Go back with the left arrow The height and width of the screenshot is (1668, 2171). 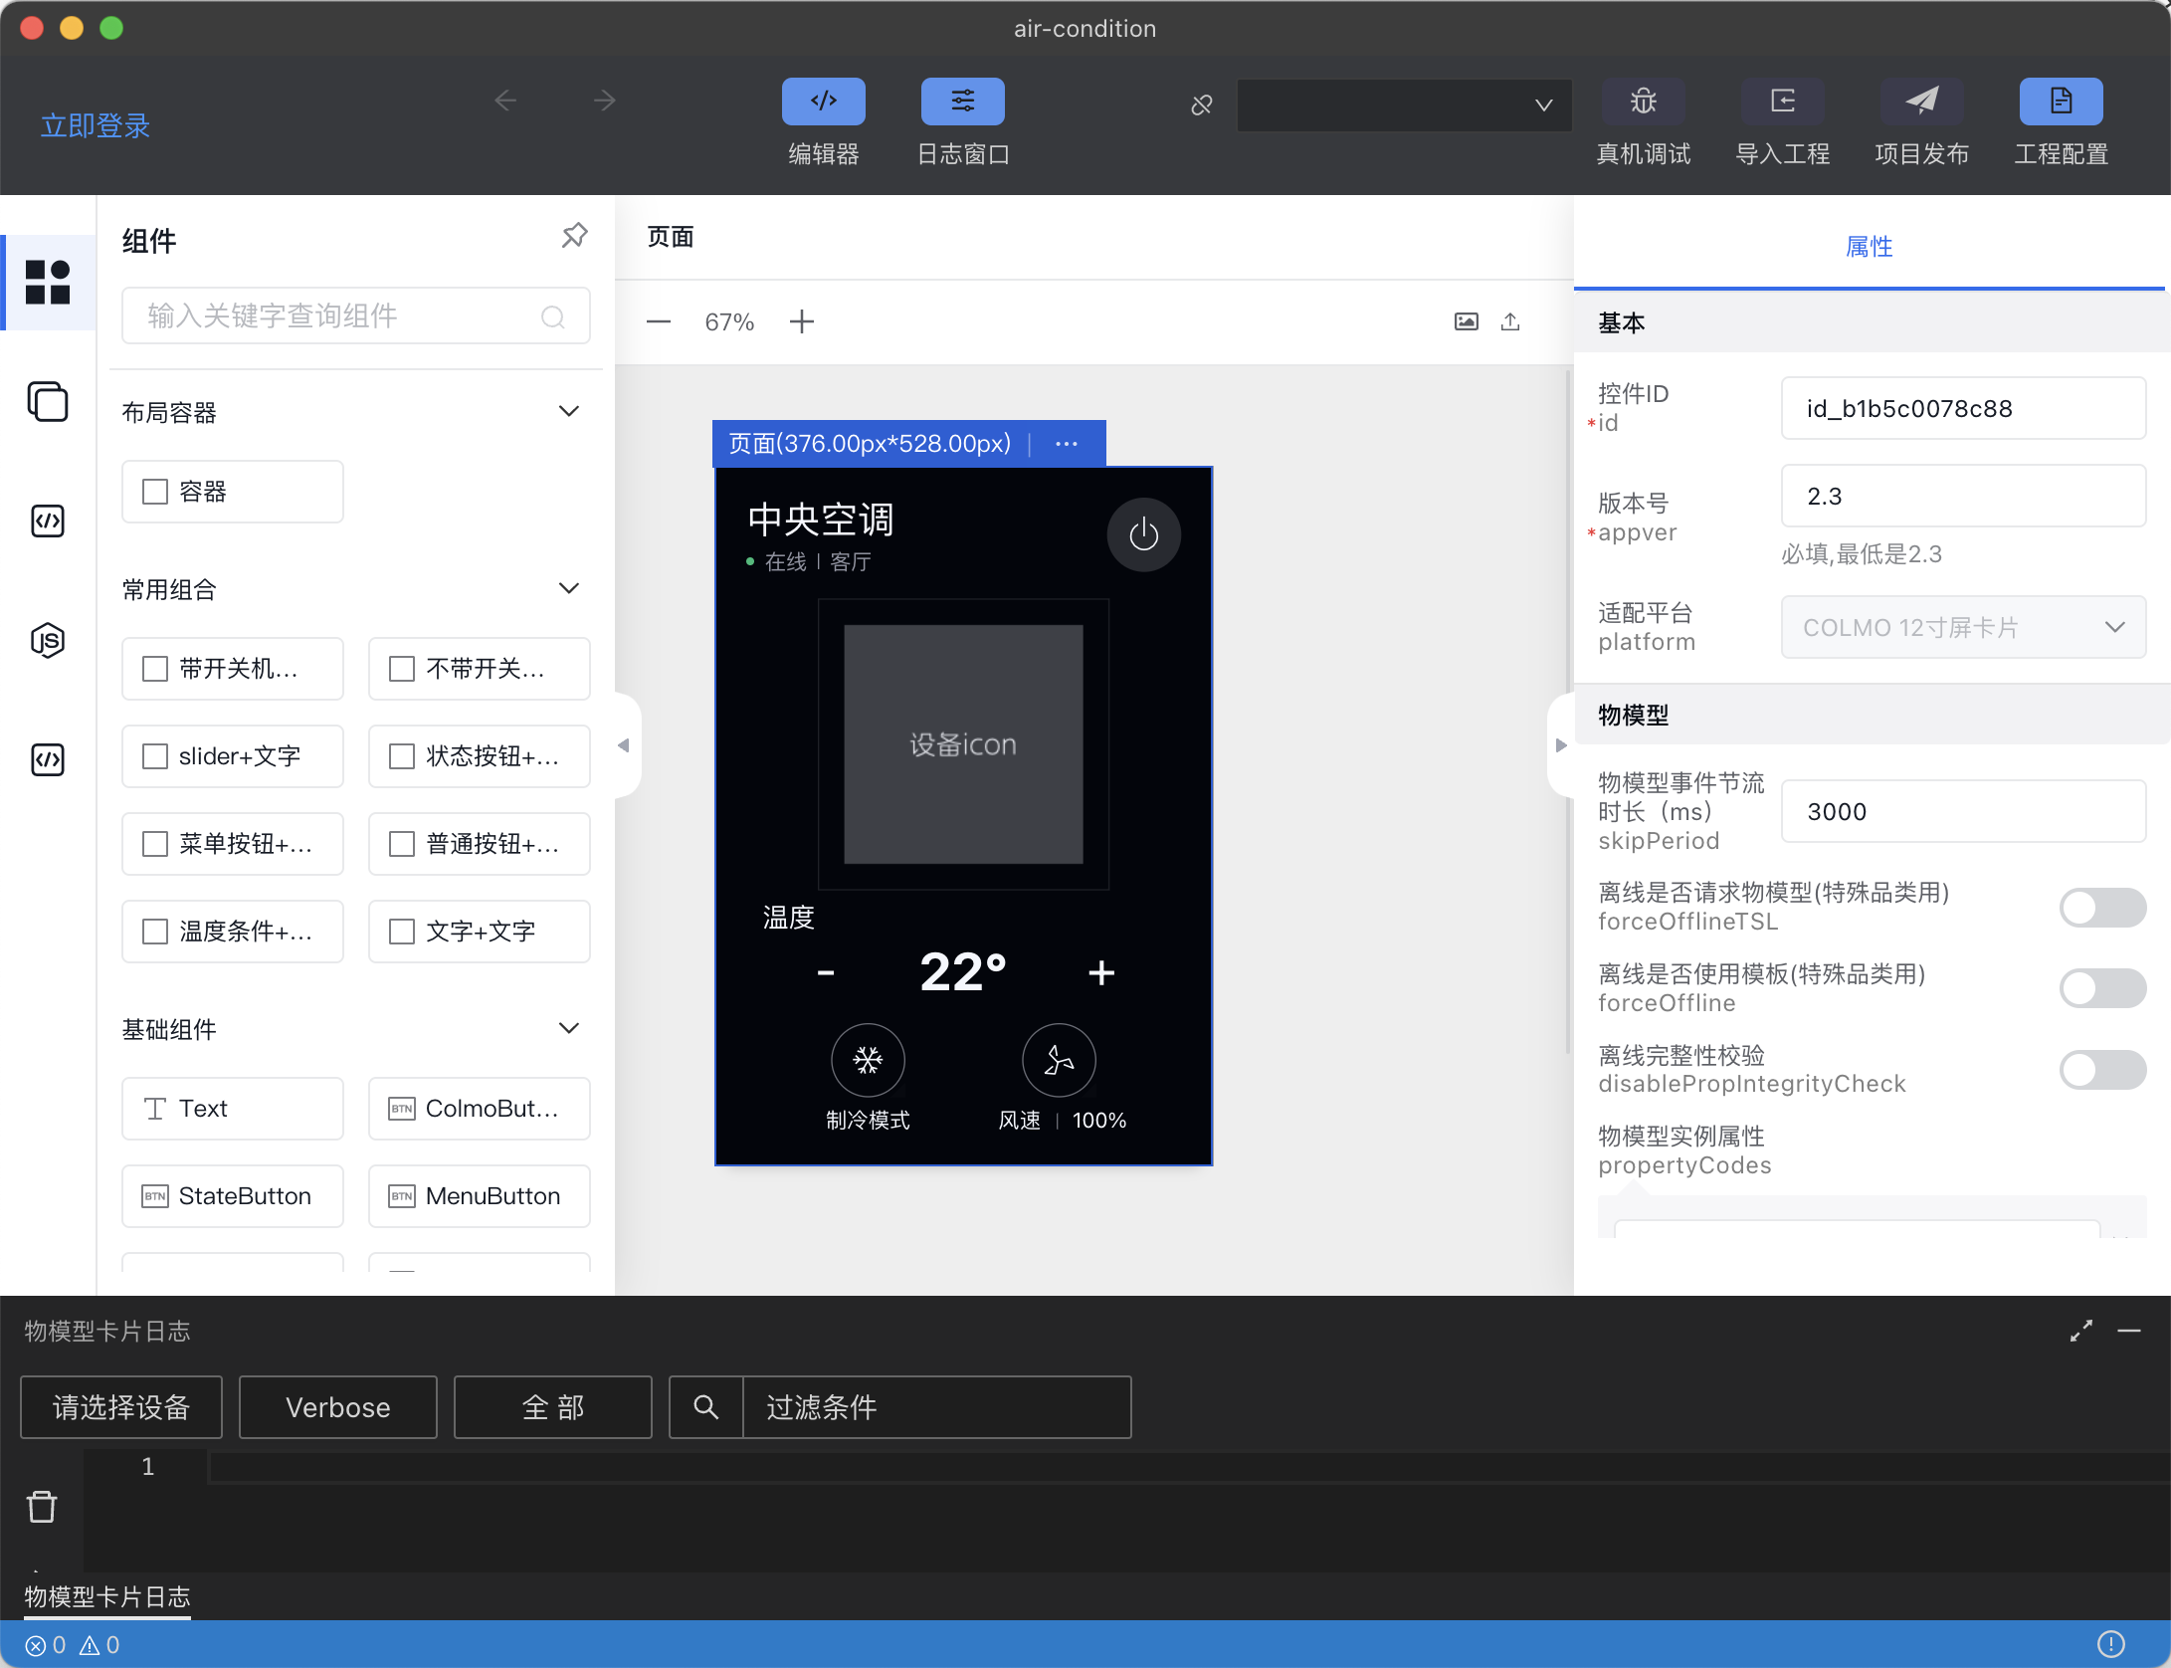[x=505, y=101]
